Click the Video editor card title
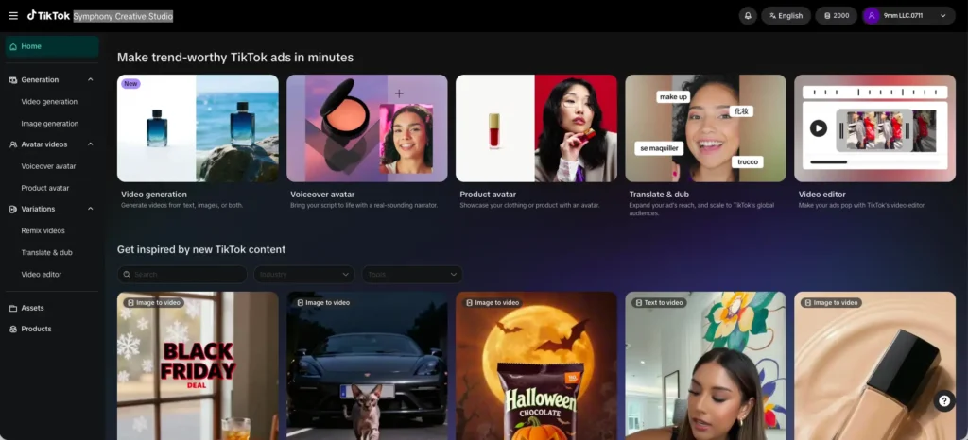The image size is (968, 440). pyautogui.click(x=821, y=195)
